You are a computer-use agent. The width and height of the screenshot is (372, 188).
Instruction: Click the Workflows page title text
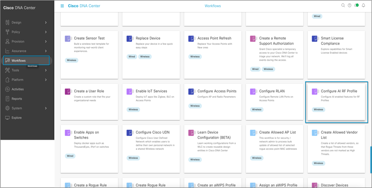212,6
